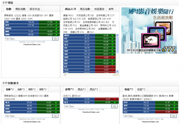Open the 固定收益 tab
The height and width of the screenshot is (124, 188).
(x=35, y=9)
